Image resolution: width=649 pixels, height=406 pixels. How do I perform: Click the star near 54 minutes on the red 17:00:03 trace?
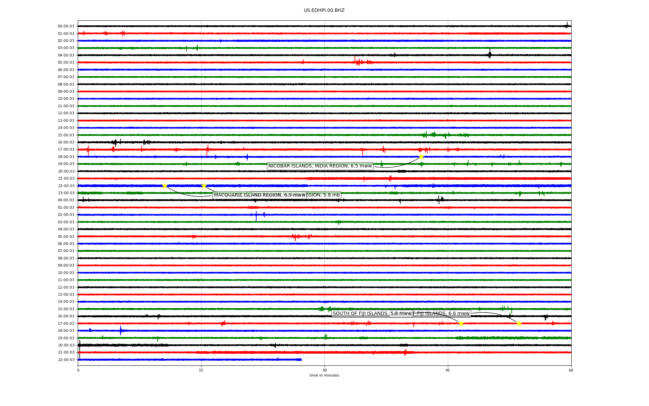pyautogui.click(x=519, y=323)
